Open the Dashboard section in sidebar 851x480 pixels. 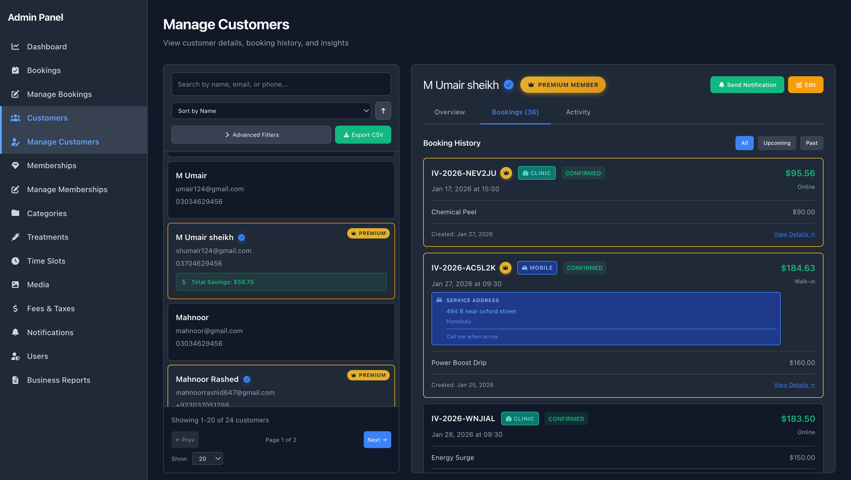47,47
